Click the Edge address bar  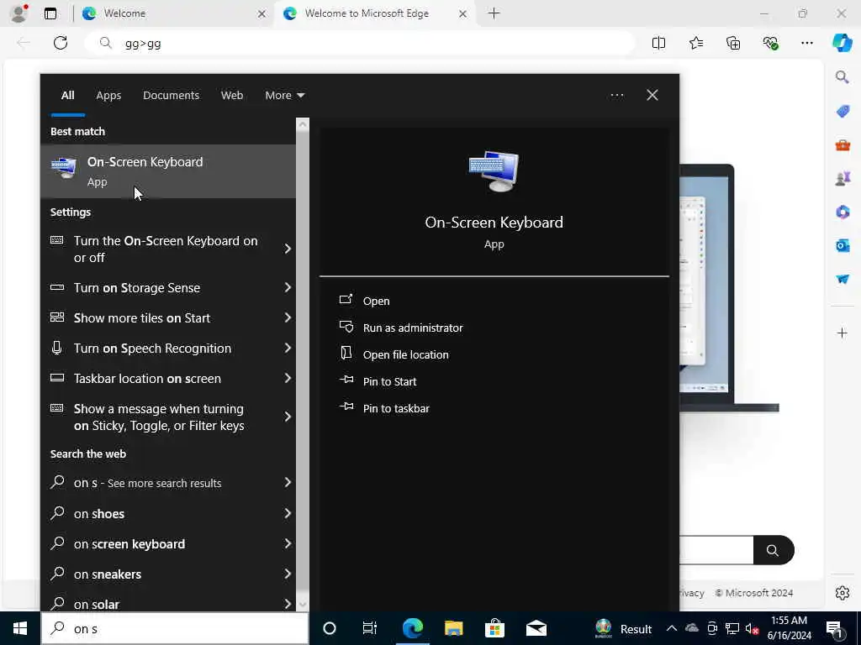(360, 43)
